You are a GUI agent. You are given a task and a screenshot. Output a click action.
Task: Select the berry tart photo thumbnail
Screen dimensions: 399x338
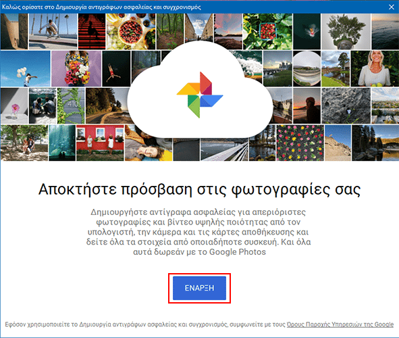tap(131, 31)
